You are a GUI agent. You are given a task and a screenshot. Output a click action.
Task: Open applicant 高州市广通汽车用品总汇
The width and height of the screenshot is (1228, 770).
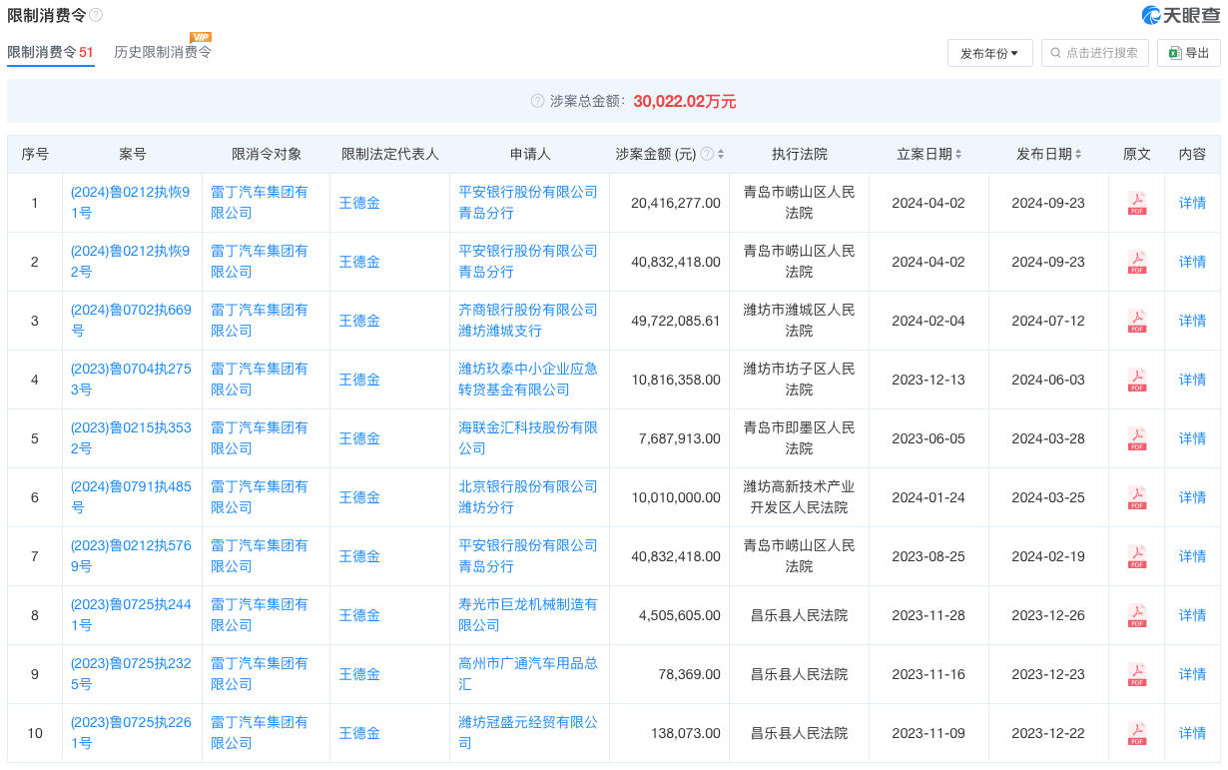528,674
